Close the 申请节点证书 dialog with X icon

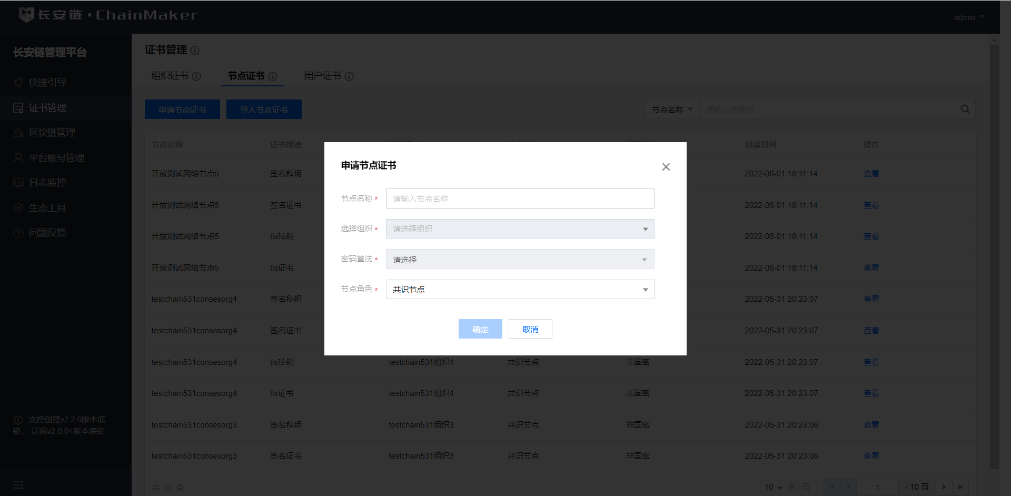click(666, 167)
